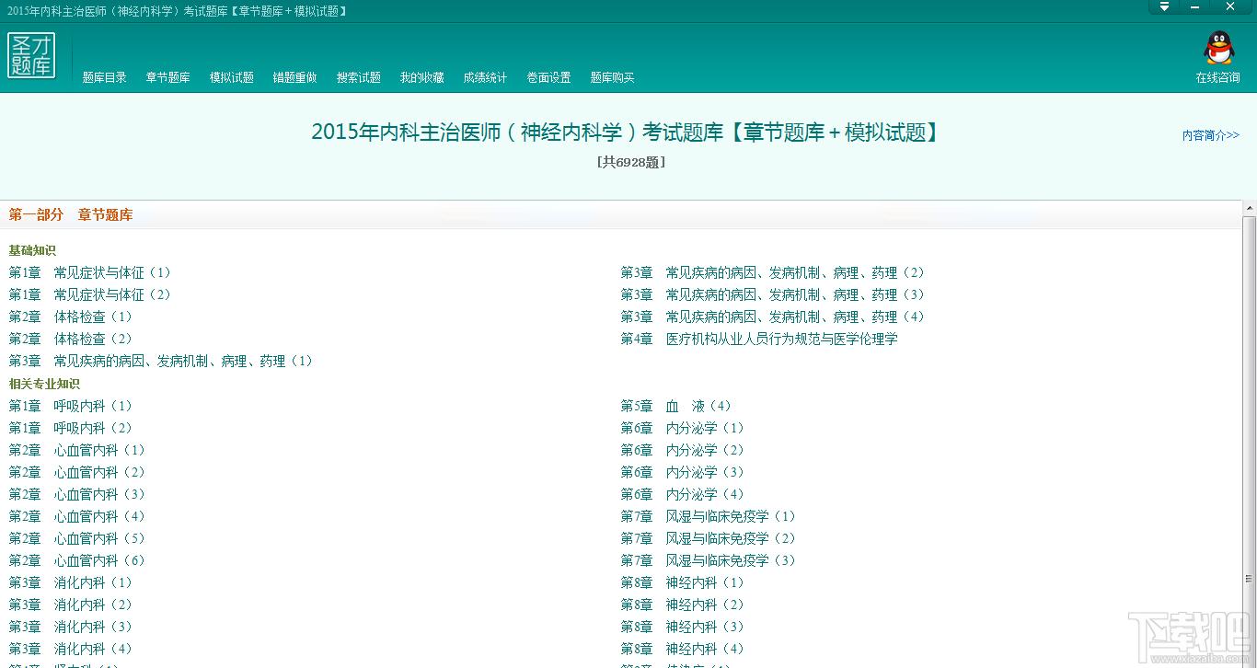
Task: Open 题库购买 menu item
Action: tap(613, 77)
